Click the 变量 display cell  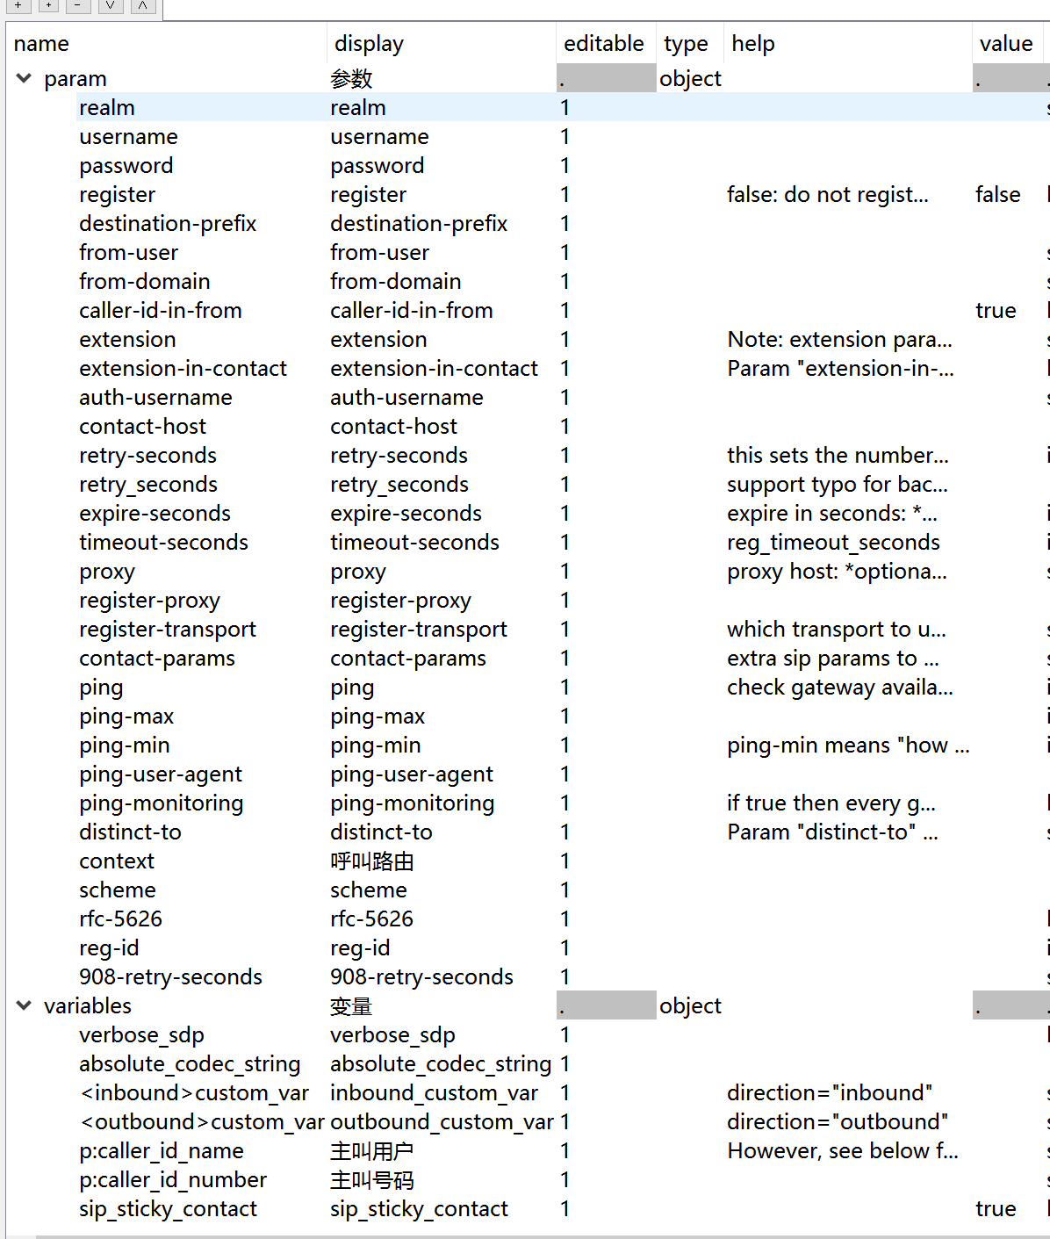pos(351,1006)
